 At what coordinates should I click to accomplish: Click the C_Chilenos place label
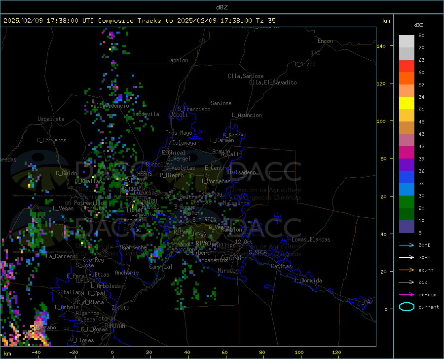[x=51, y=140]
